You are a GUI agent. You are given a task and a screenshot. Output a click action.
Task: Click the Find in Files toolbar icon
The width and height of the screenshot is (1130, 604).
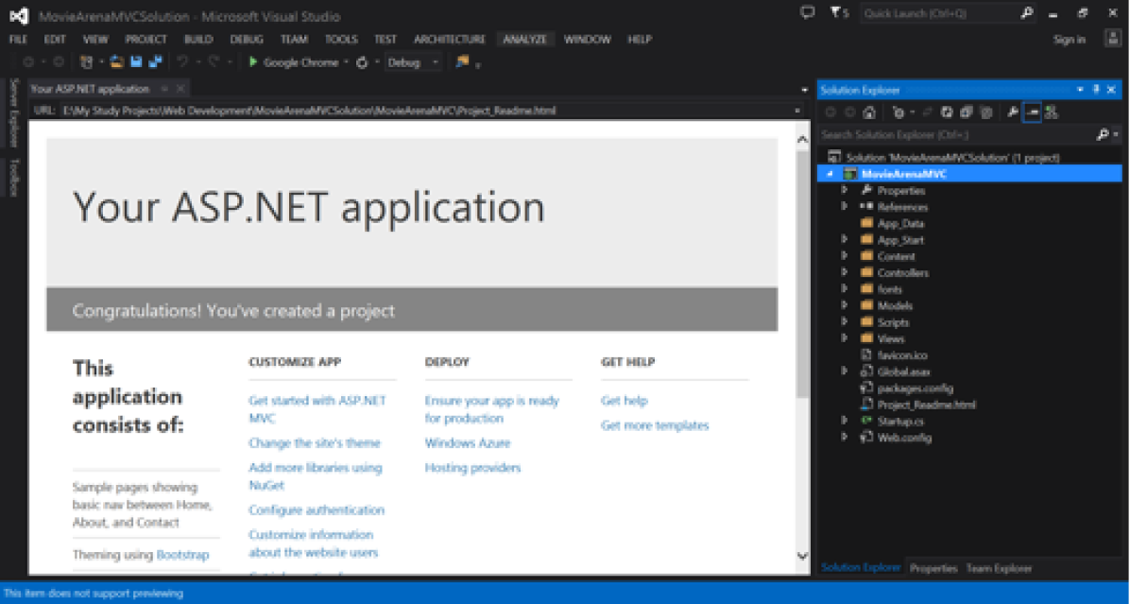coord(462,62)
